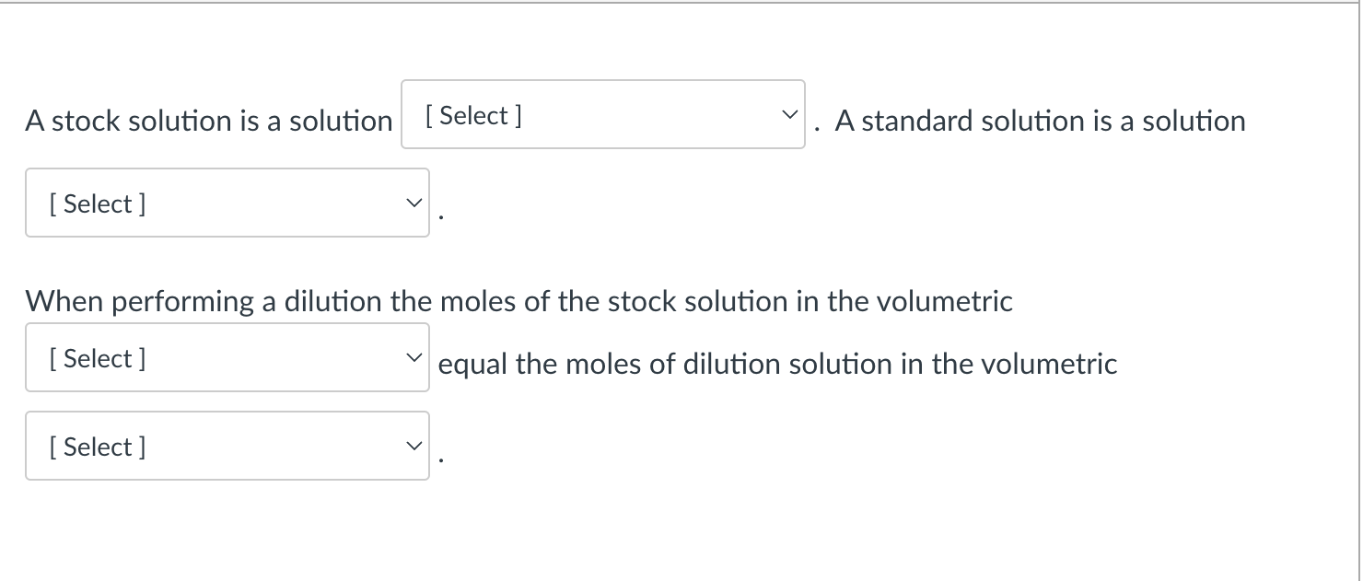Click the sentence starting 'When performing a dilution'
The width and height of the screenshot is (1363, 581).
519,302
